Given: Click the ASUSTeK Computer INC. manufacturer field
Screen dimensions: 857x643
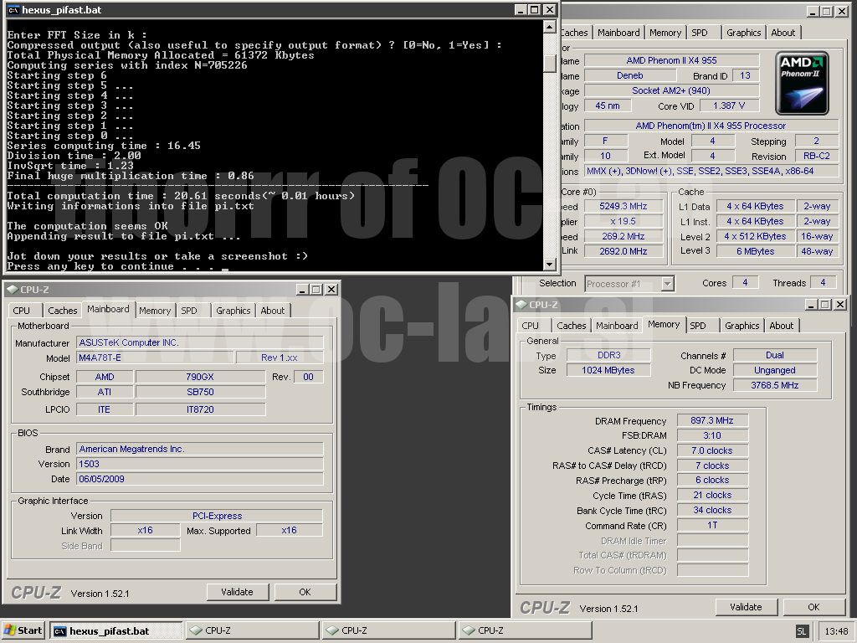Looking at the screenshot, I should coord(199,342).
